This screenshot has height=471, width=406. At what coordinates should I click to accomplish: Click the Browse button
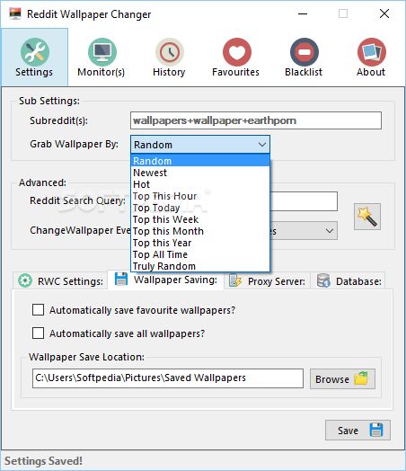(x=342, y=378)
